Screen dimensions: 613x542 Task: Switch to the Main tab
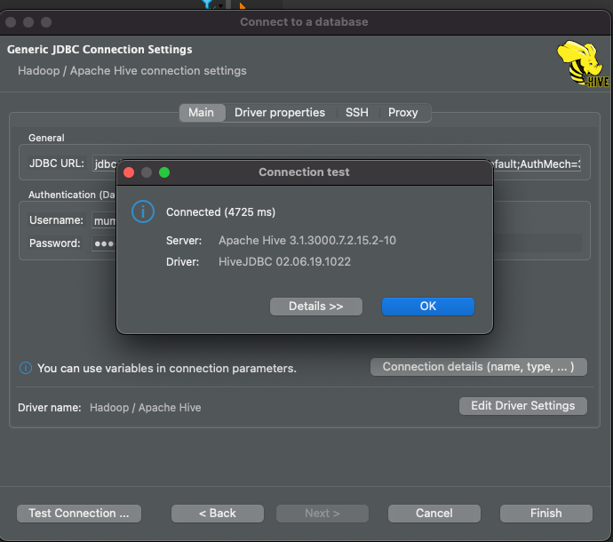202,113
